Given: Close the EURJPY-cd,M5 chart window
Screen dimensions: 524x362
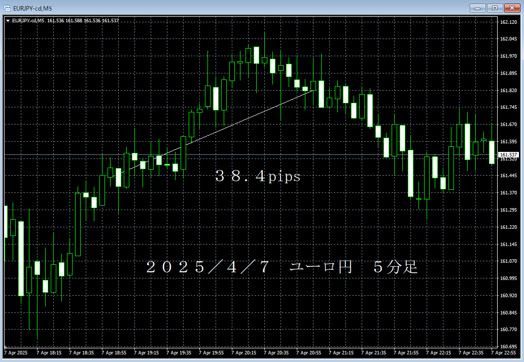Looking at the screenshot, I should (x=512, y=8).
